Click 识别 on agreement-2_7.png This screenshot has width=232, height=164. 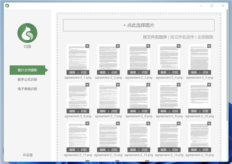point(114,111)
